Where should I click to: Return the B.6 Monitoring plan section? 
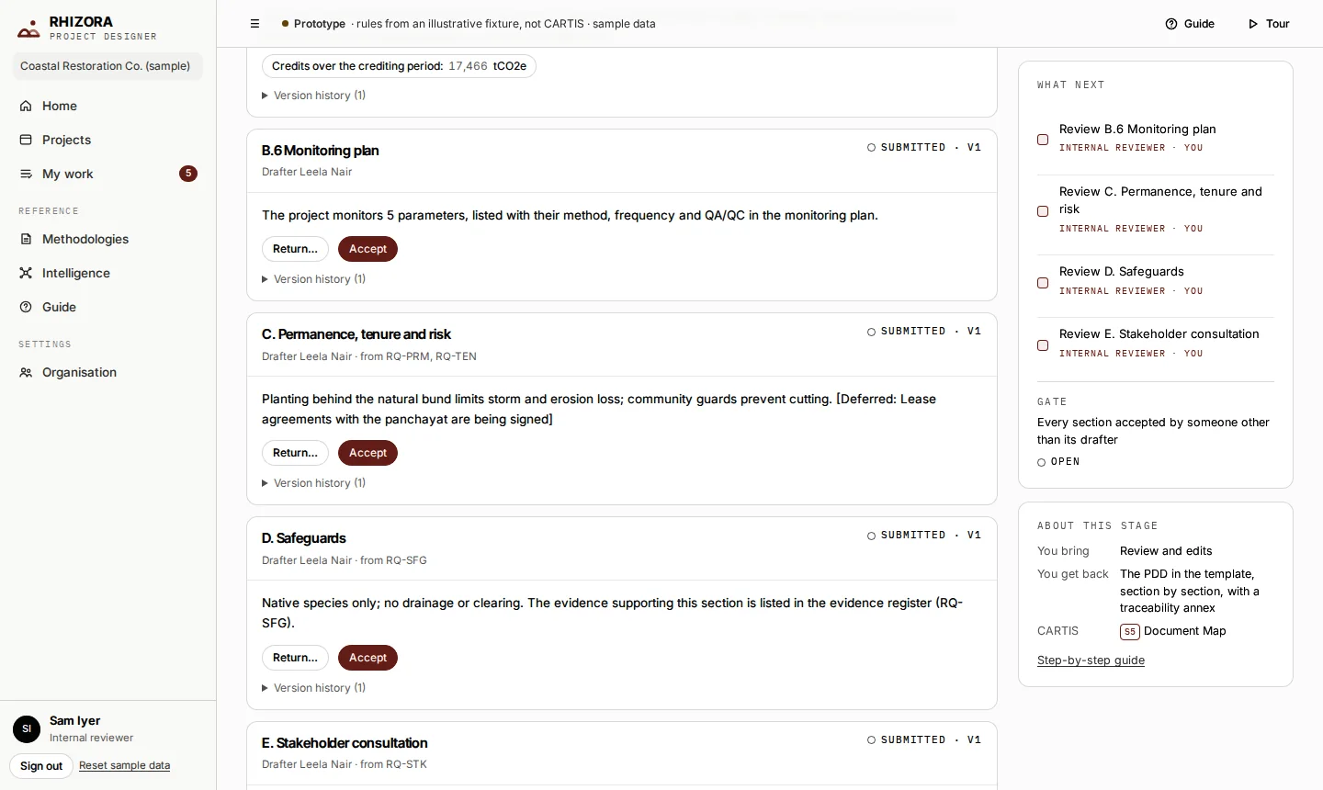[295, 249]
